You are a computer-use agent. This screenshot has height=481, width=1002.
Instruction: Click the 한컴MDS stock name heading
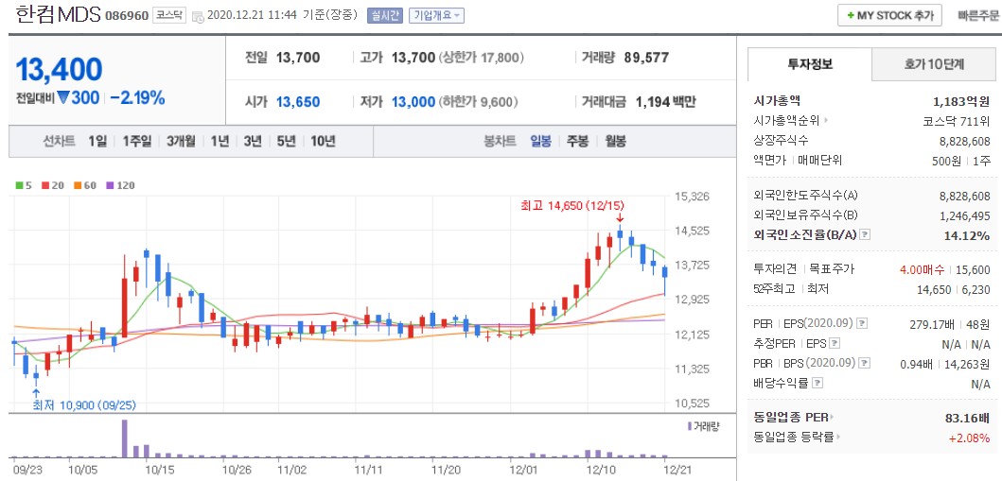[x=57, y=15]
